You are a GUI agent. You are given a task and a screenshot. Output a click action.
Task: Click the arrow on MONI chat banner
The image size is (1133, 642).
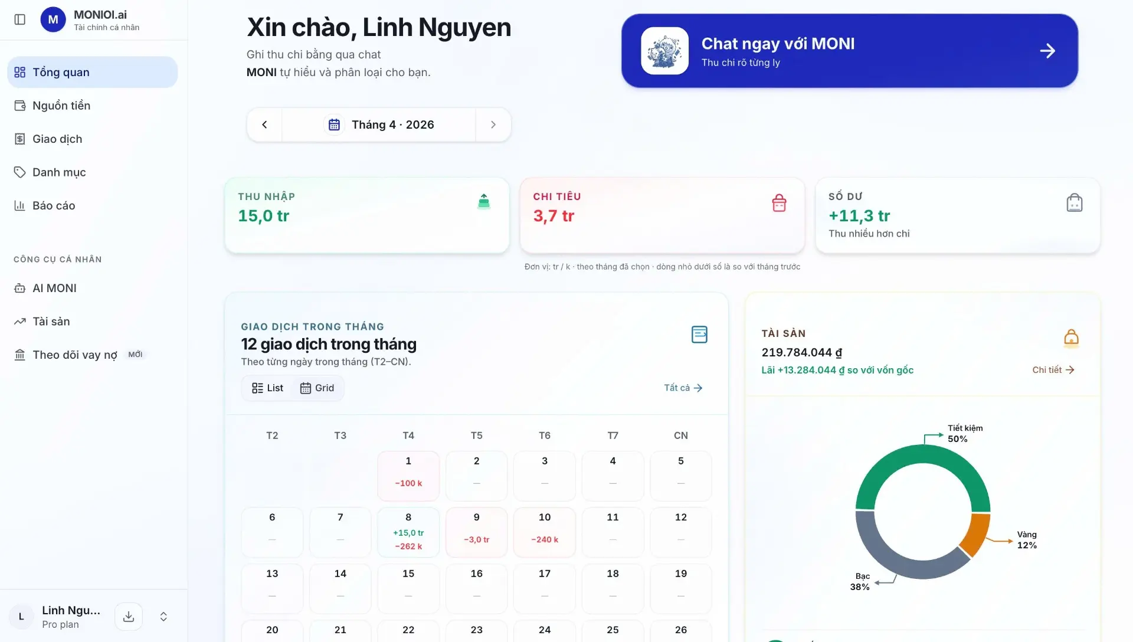point(1047,51)
